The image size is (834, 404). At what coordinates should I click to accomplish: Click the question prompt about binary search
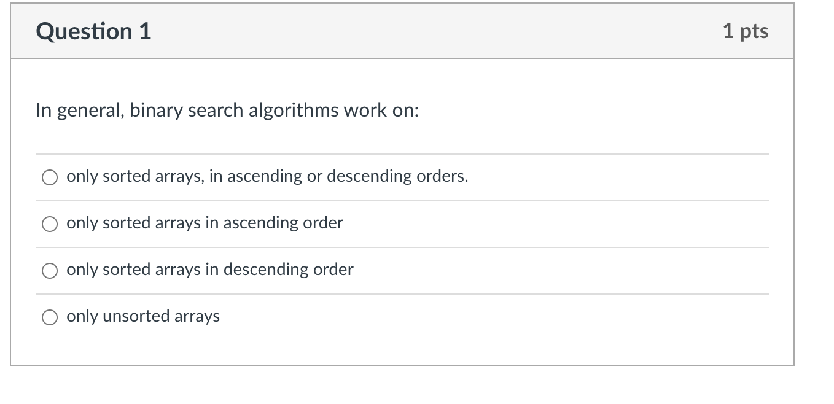(227, 111)
